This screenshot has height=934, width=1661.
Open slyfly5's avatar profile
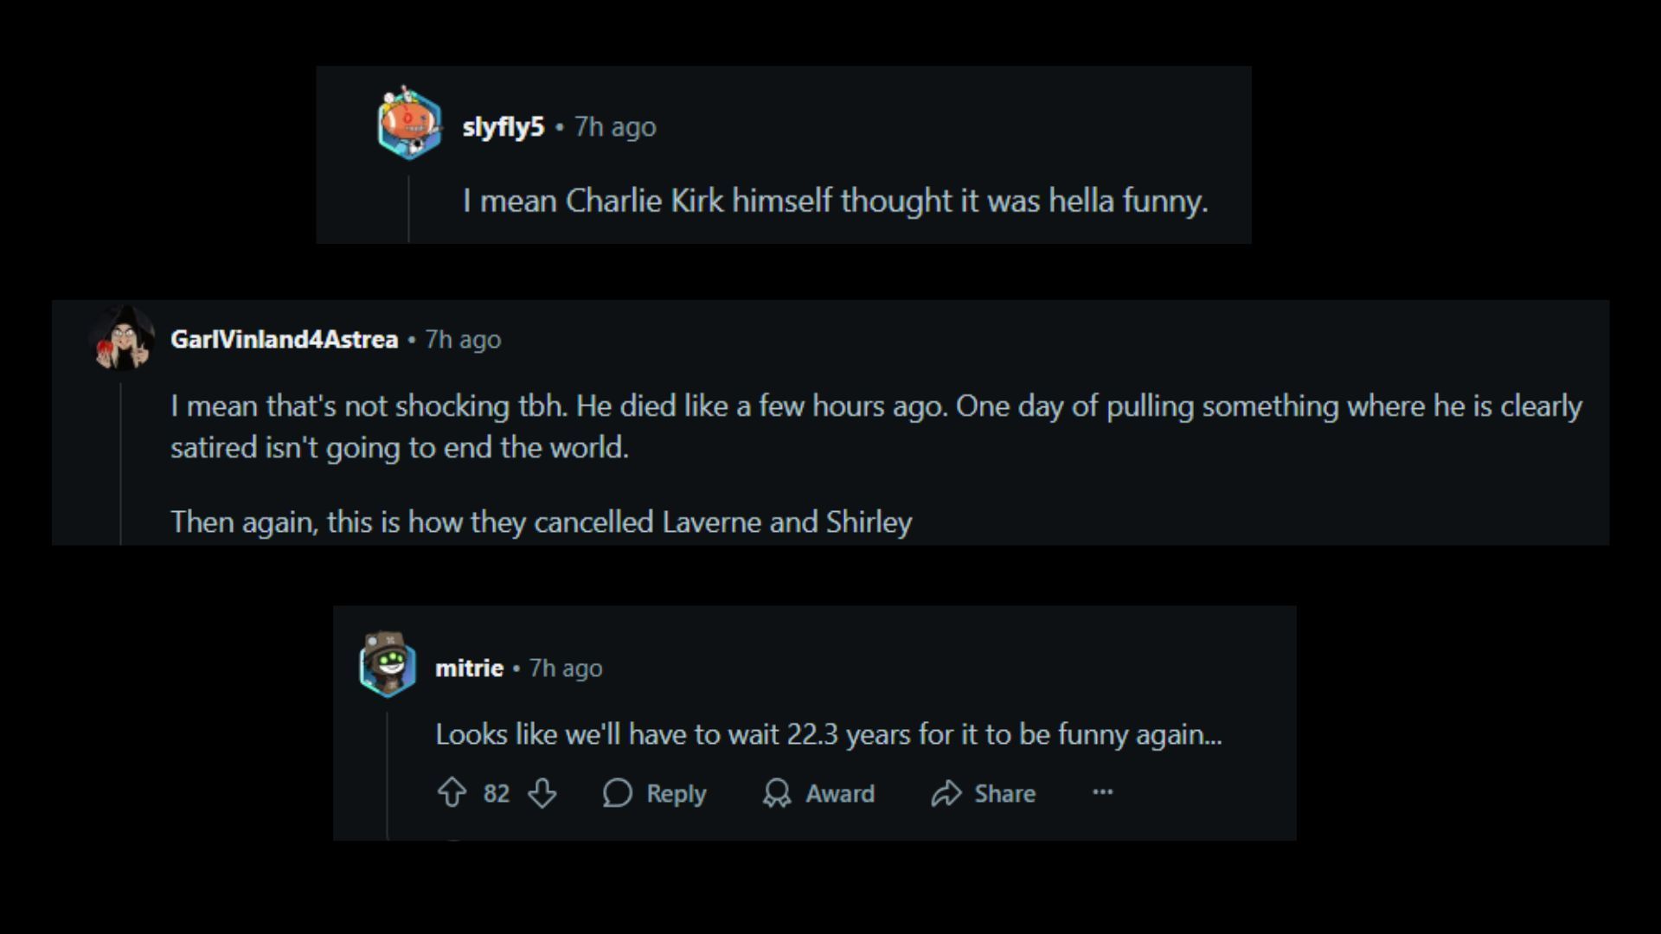pyautogui.click(x=409, y=124)
